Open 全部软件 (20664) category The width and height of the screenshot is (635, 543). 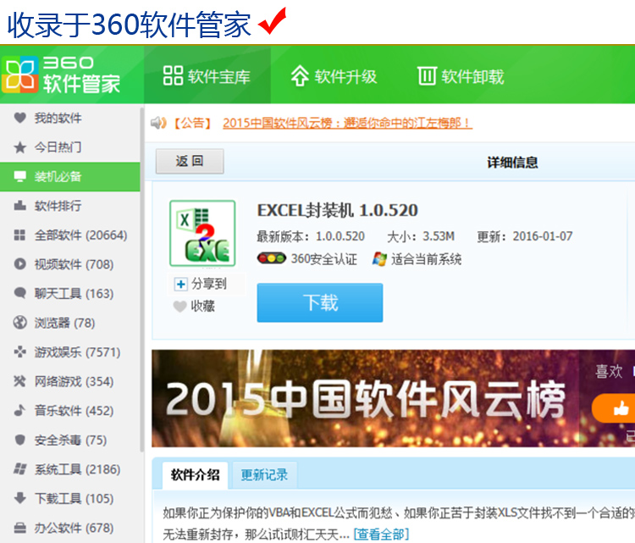click(x=70, y=235)
